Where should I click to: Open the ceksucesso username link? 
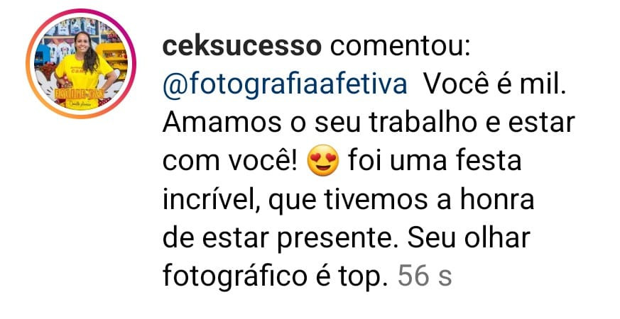pos(242,47)
